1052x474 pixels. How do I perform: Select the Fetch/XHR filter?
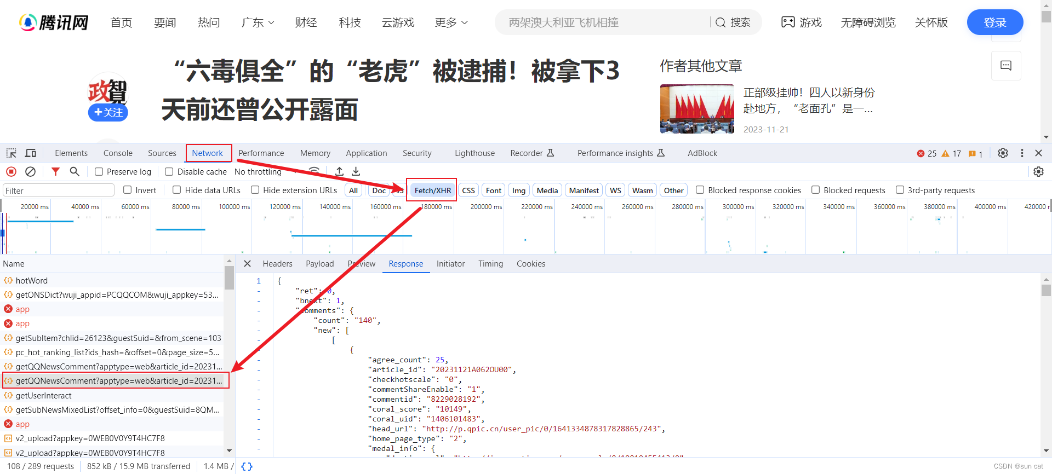(433, 190)
